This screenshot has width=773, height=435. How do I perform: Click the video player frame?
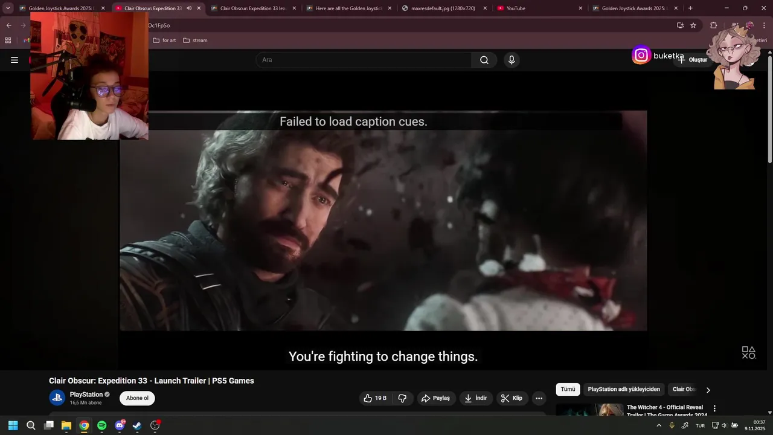383,221
